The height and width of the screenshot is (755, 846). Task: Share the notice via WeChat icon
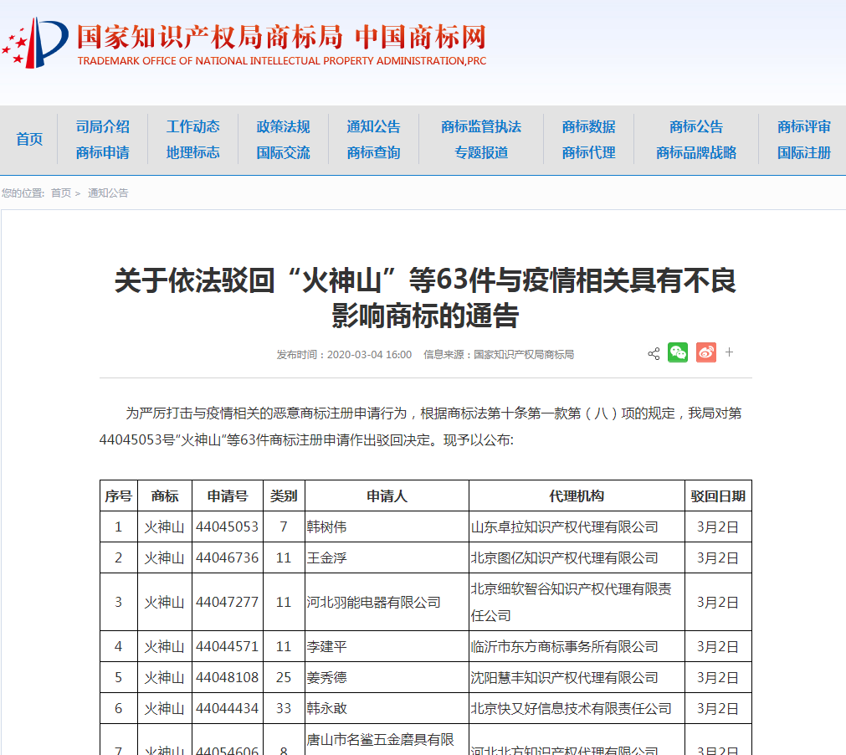pyautogui.click(x=678, y=353)
